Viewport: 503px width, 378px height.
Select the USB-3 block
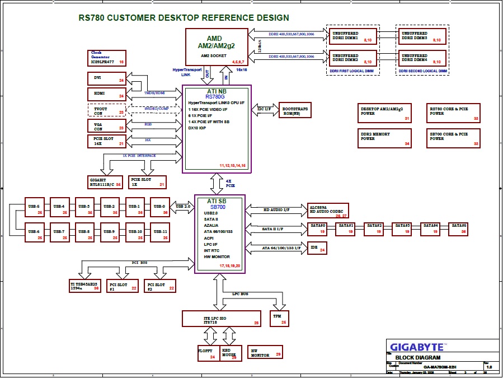[84, 207]
